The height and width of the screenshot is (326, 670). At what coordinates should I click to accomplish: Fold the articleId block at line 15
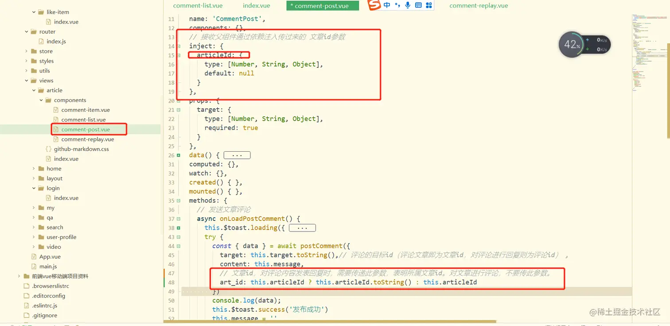[x=179, y=55]
